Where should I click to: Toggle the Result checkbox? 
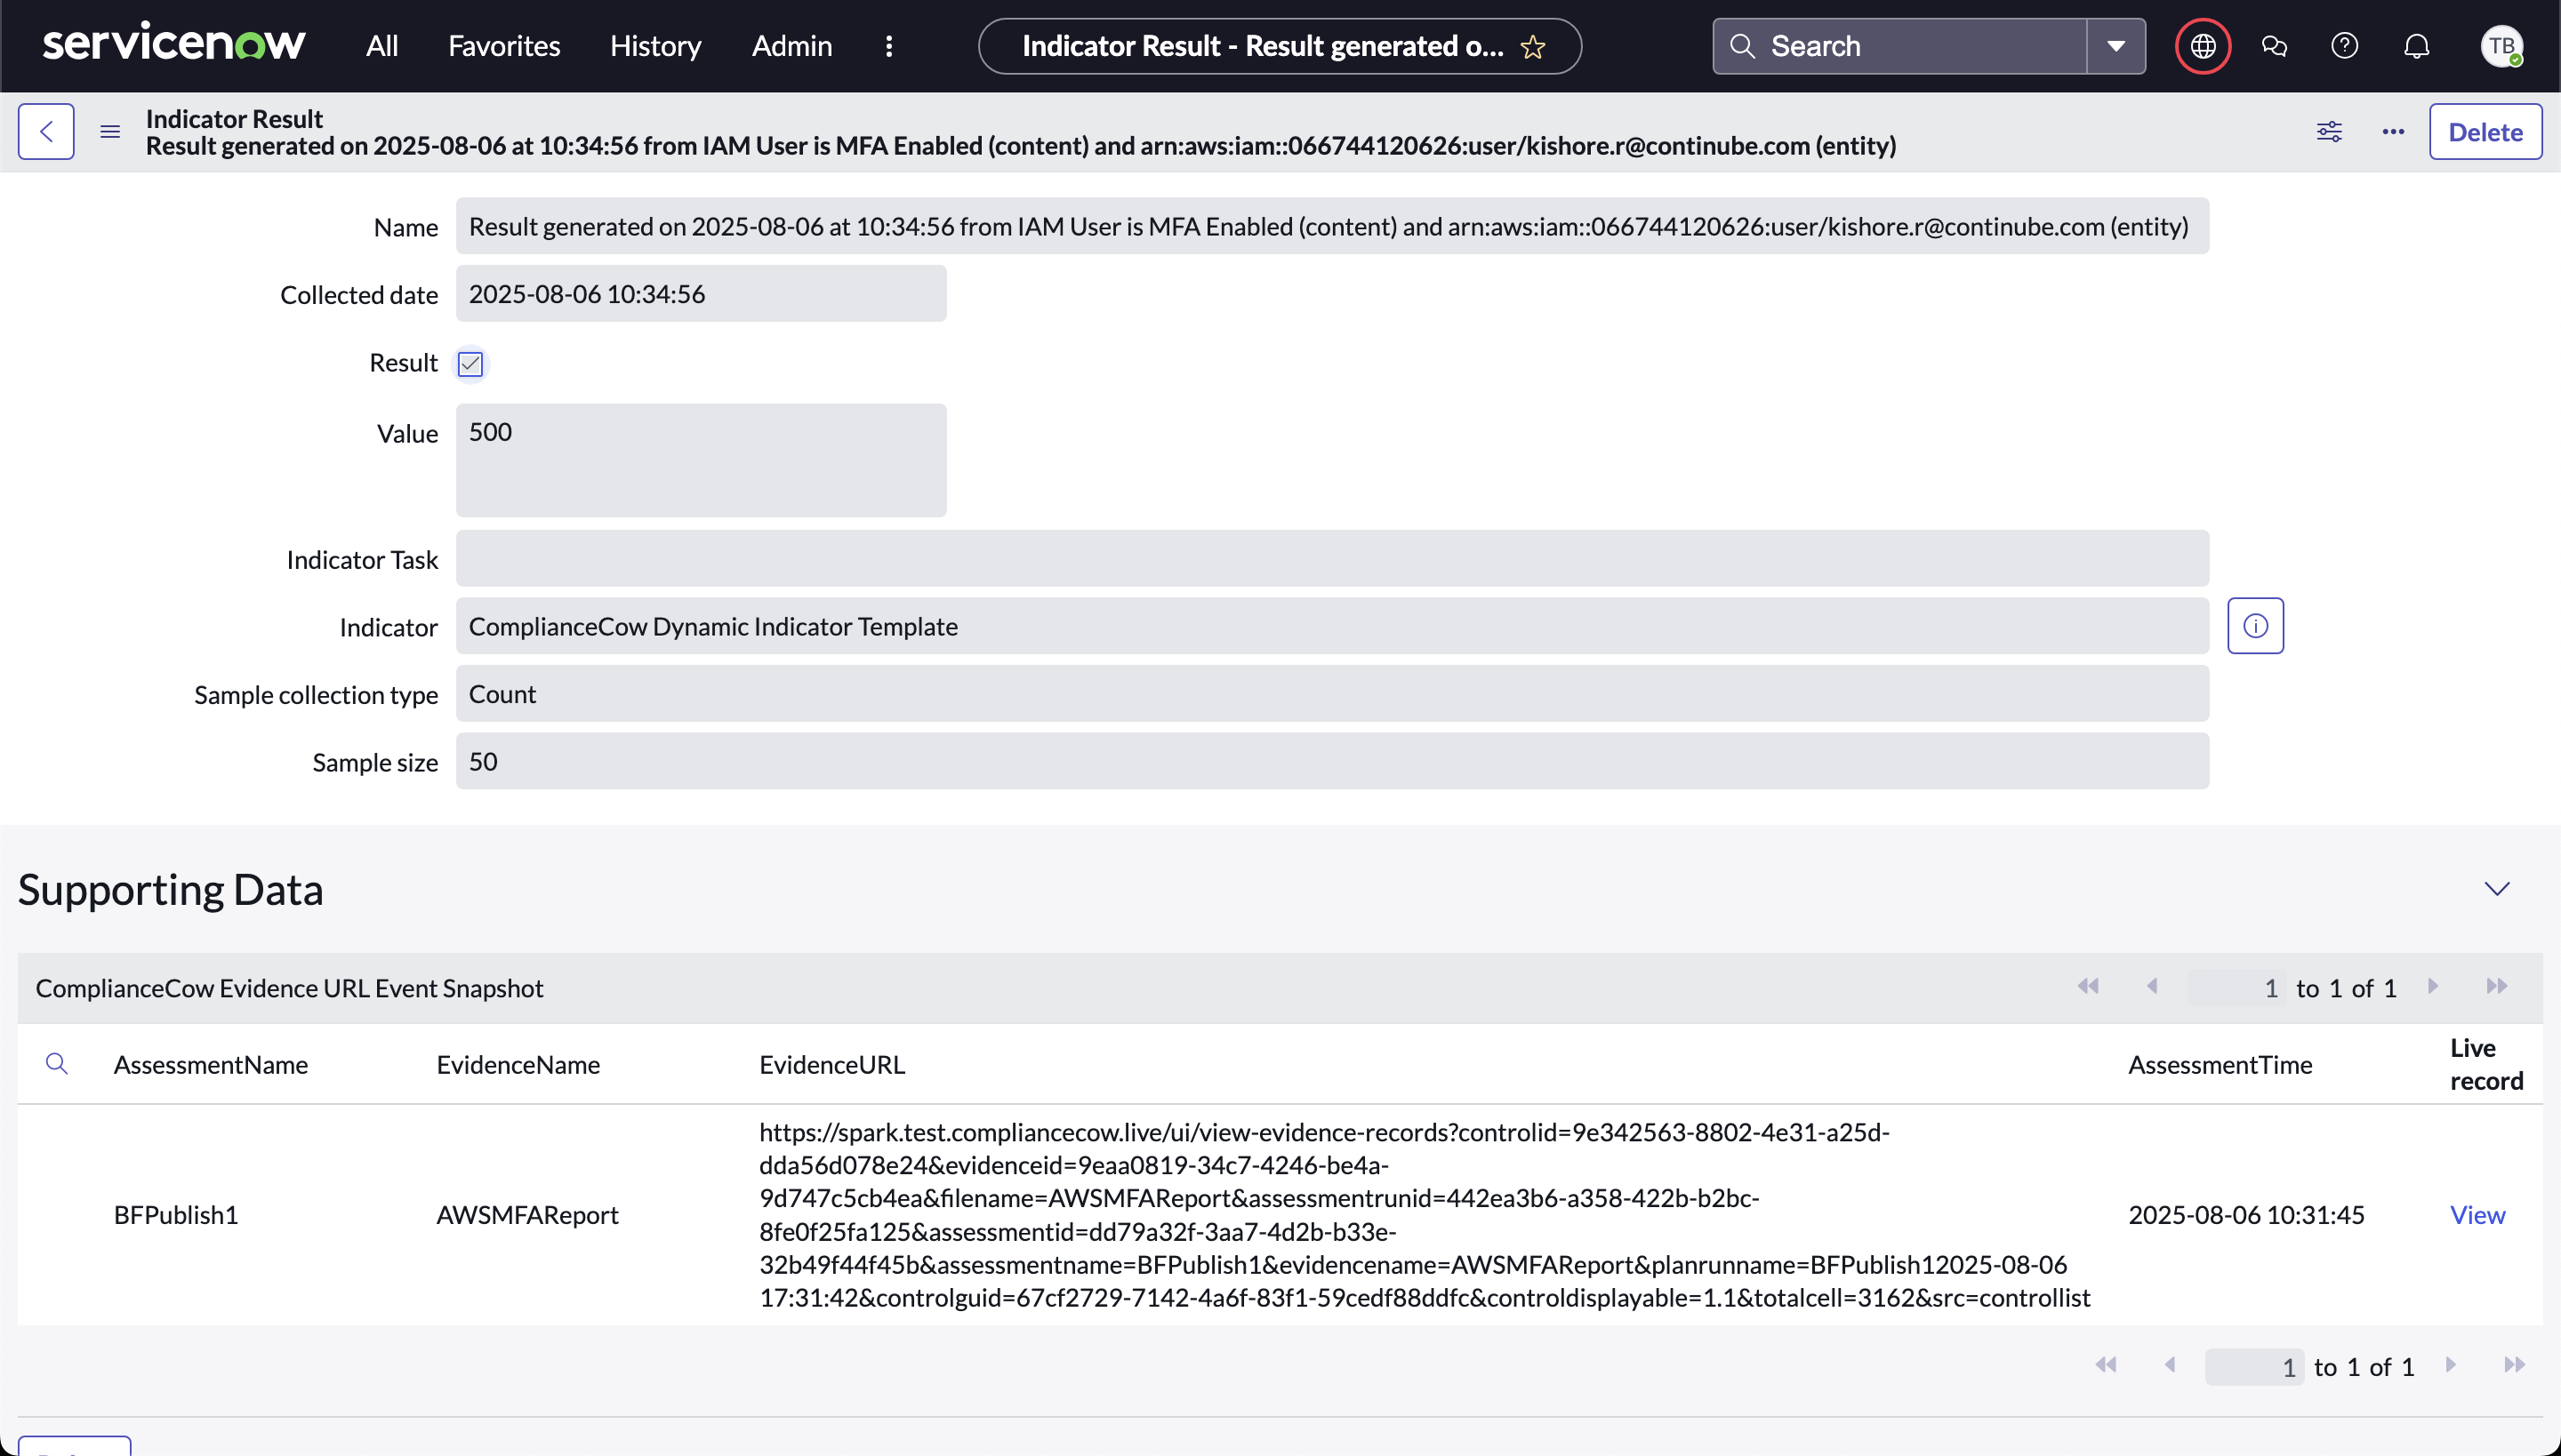[470, 364]
